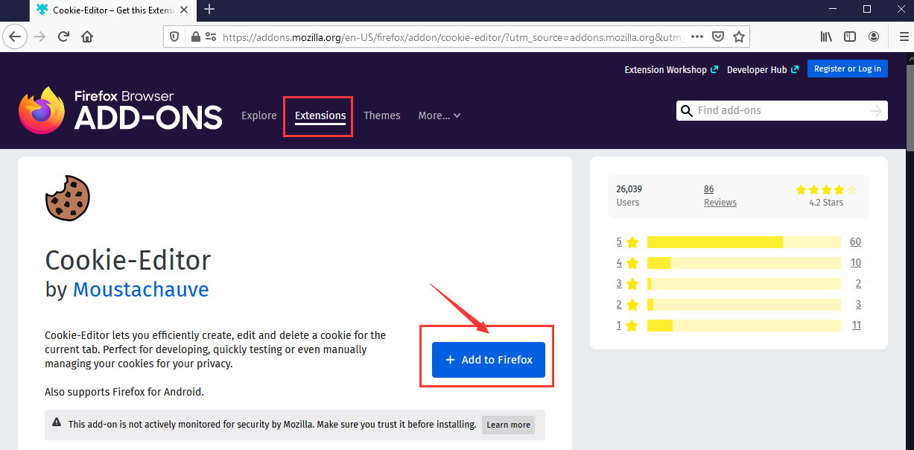The height and width of the screenshot is (450, 914).
Task: Filter reviews by 2 stars
Action: 628,305
